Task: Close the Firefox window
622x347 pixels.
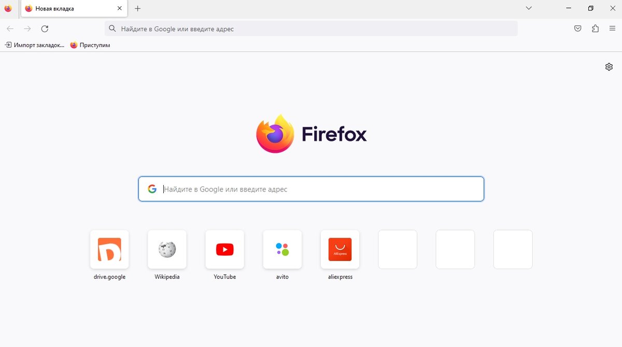Action: (x=612, y=8)
